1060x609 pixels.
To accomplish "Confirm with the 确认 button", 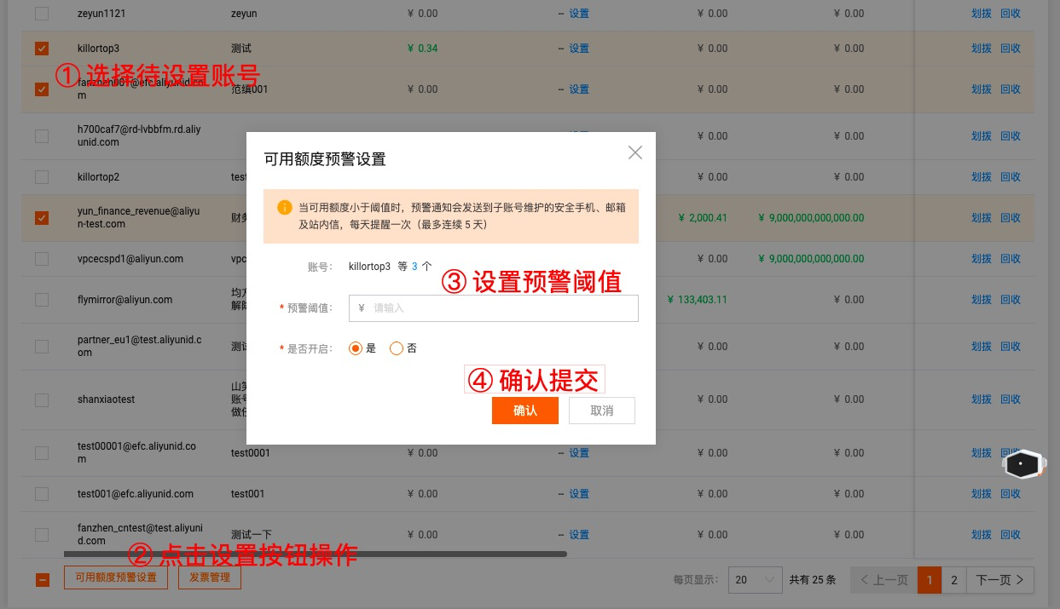I will pyautogui.click(x=525, y=411).
